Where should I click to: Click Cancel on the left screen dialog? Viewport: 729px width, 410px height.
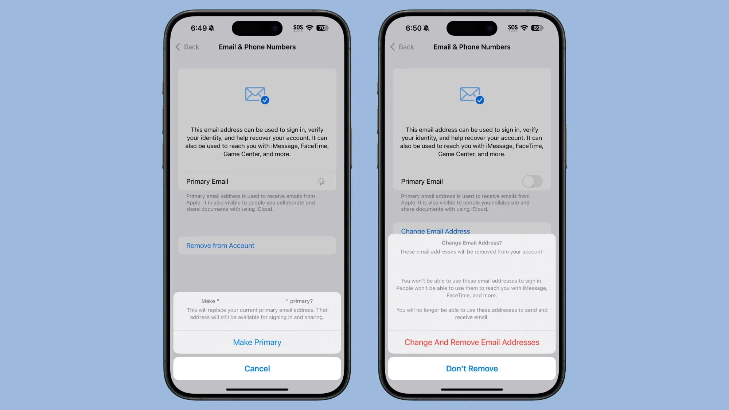257,368
